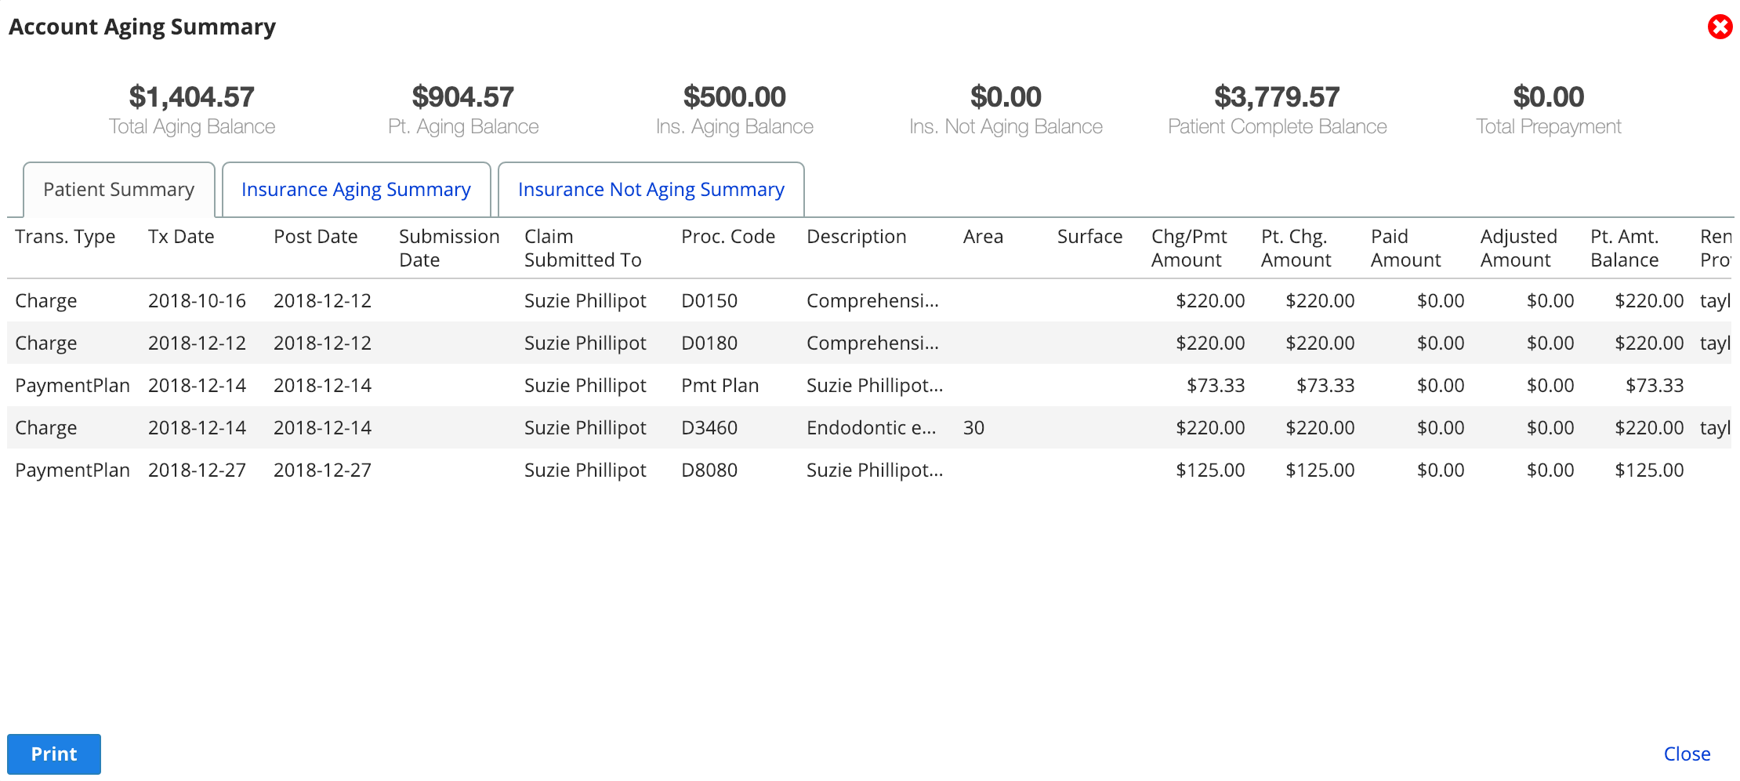Screen dimensions: 1740x781
Task: Click the $3,779.57 Patient Complete Balance figure
Action: coord(1277,97)
